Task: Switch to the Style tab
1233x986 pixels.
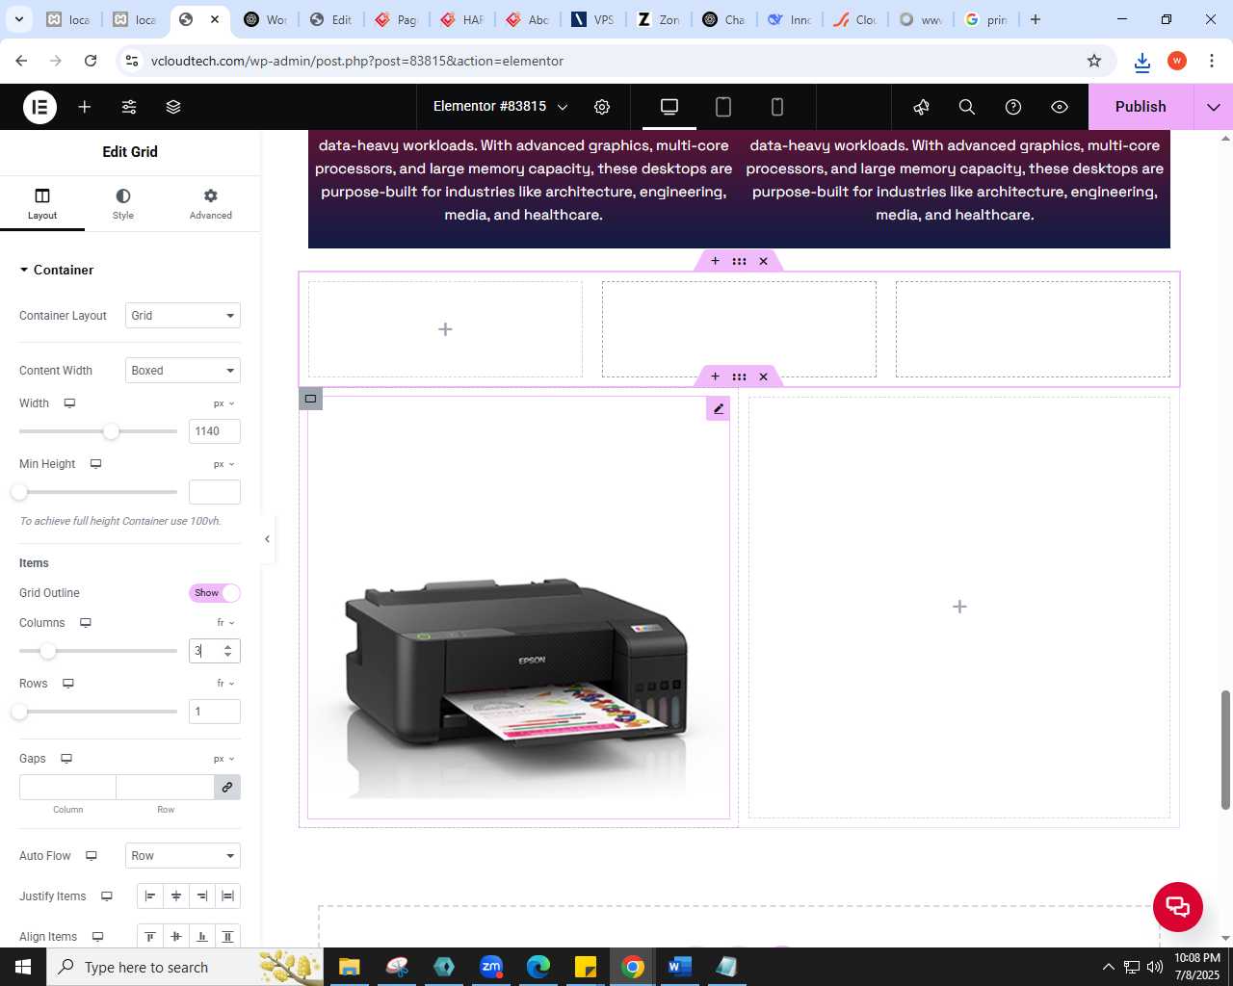Action: coord(123,203)
